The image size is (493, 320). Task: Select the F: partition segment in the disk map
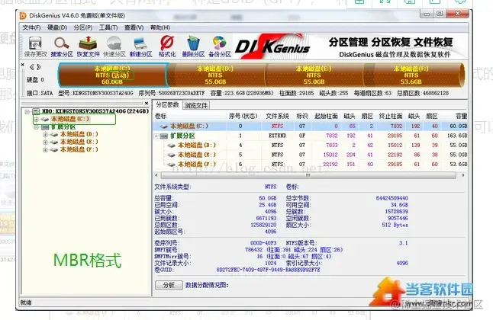tap(412, 75)
